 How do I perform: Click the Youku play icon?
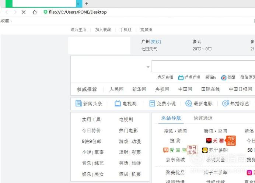tap(224, 78)
